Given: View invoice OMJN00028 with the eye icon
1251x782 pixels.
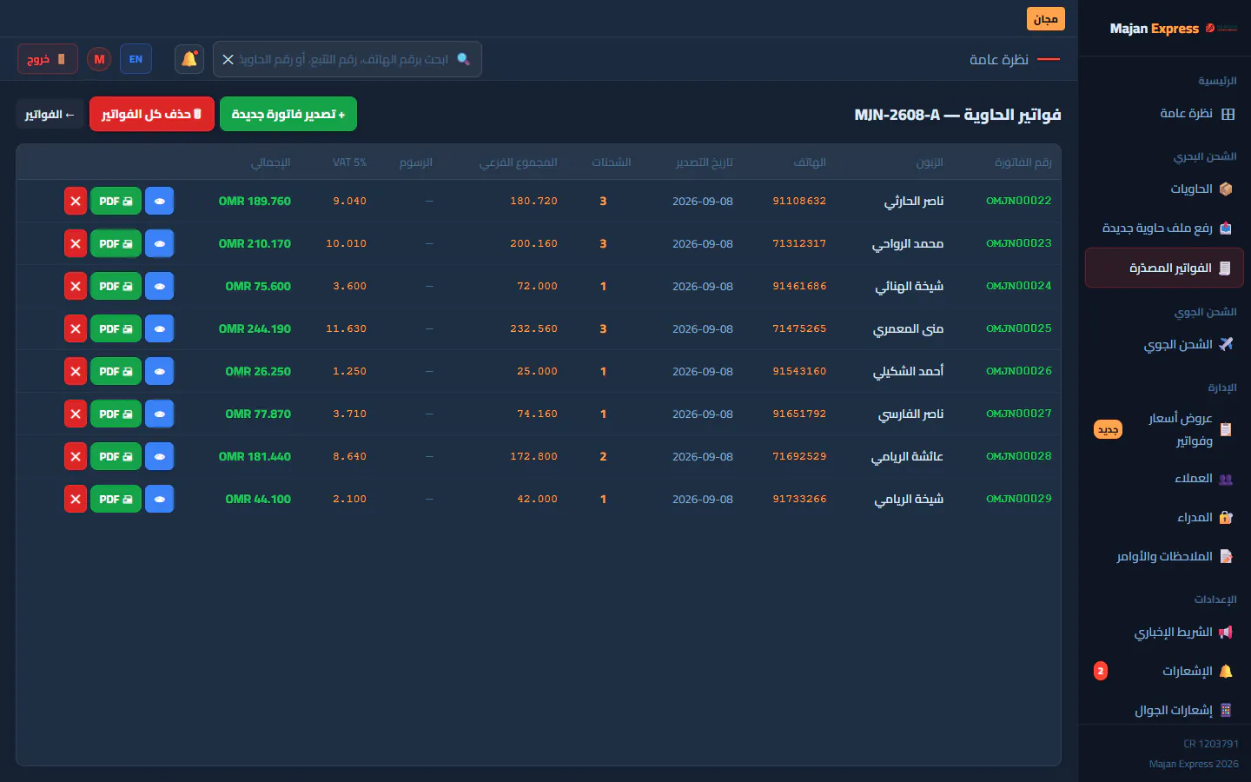Looking at the screenshot, I should point(159,456).
